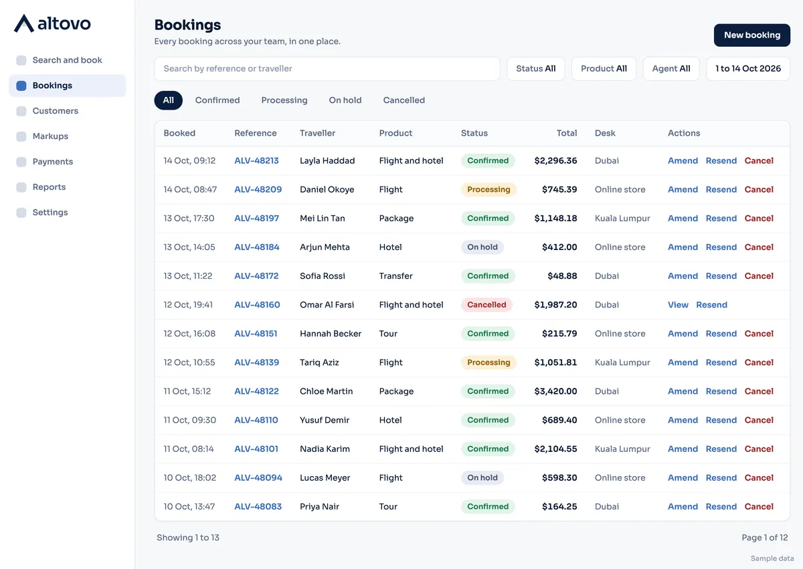
Task: Click the altovo logo
Action: coord(52,23)
